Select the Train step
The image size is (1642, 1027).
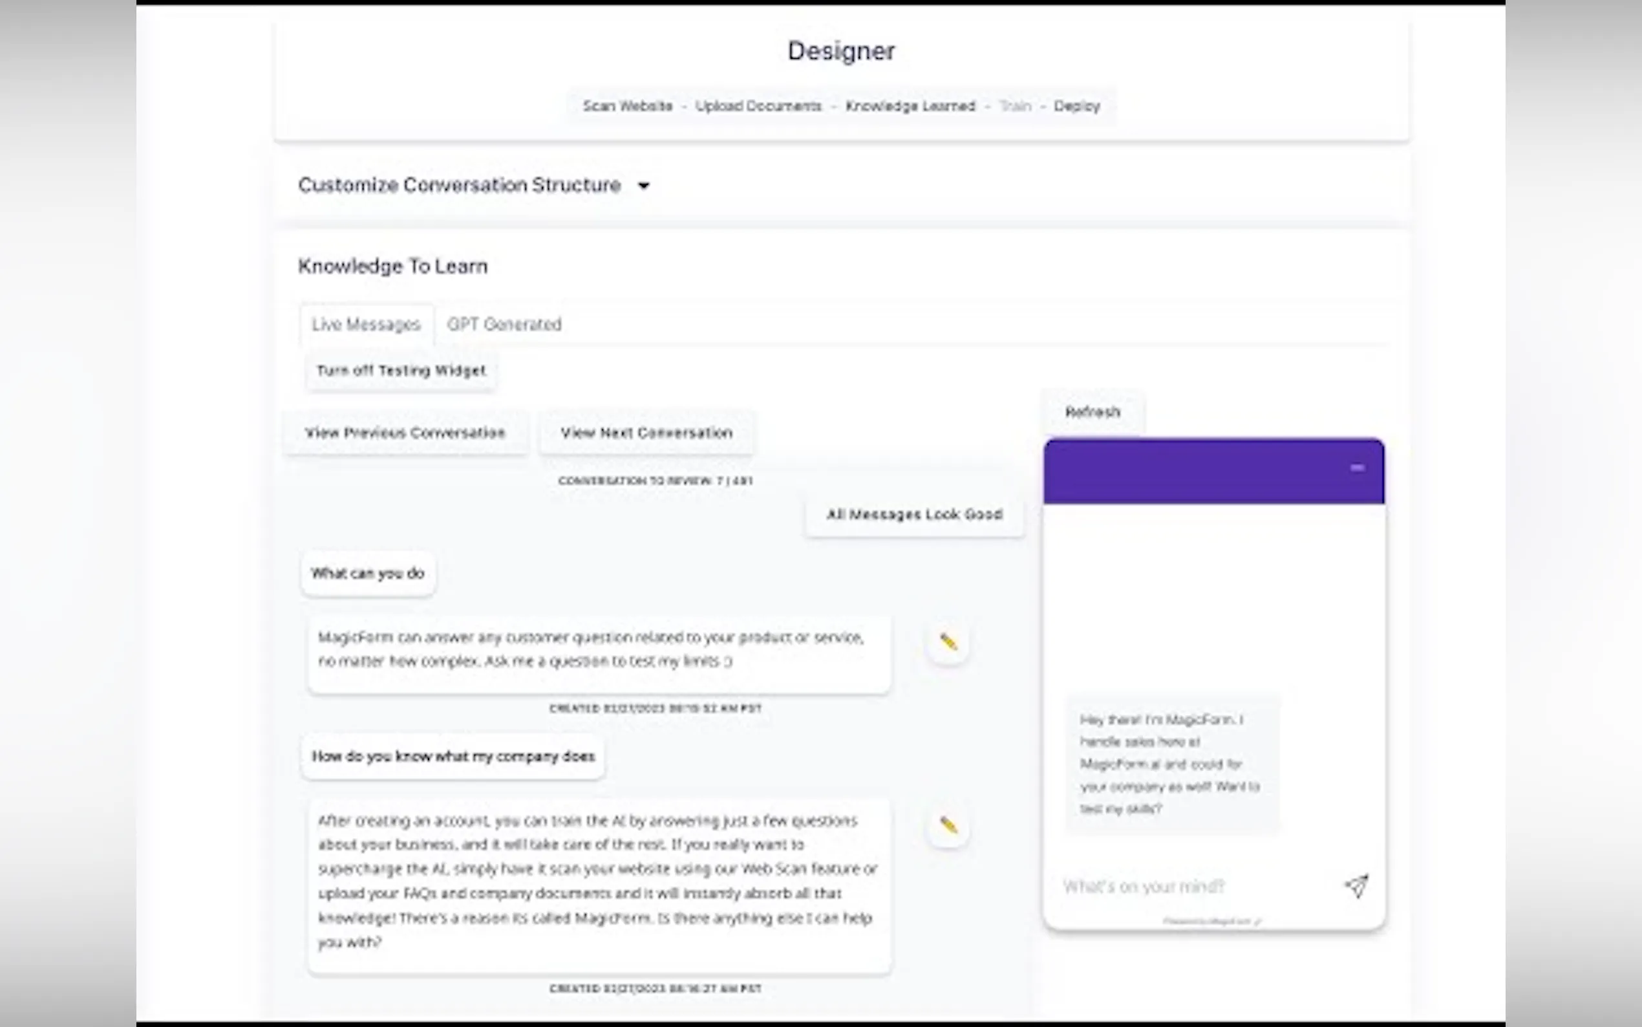pyautogui.click(x=1015, y=106)
